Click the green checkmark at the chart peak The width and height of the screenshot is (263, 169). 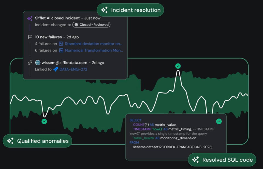click(x=178, y=66)
